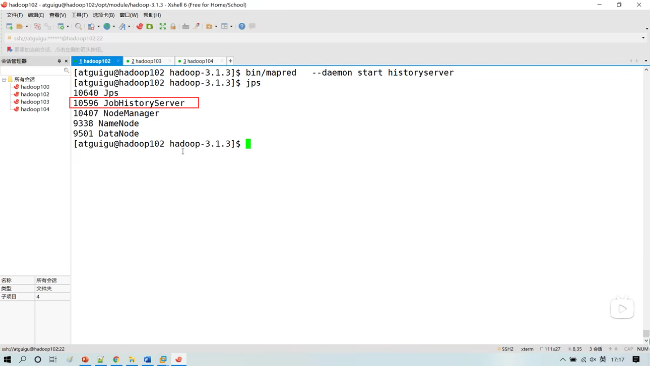Click the video play overlay button
This screenshot has width=650, height=366.
[x=622, y=308]
